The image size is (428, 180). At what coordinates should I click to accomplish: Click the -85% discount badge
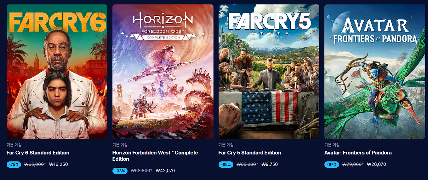226,164
